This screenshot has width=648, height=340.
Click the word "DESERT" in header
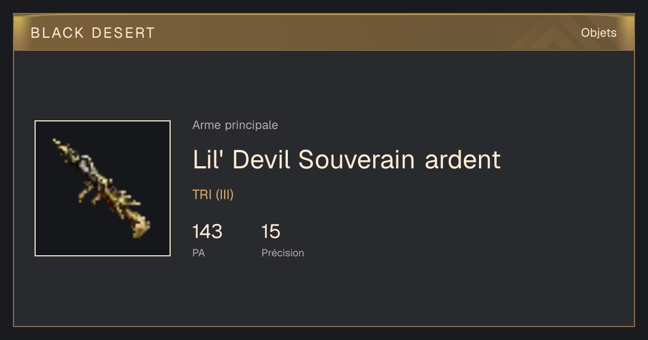124,33
